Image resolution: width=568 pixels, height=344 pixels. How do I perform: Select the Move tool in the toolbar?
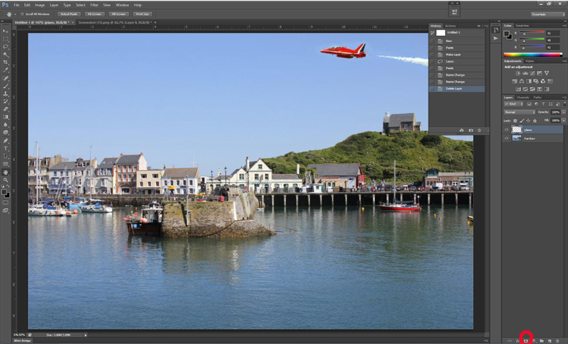[x=6, y=31]
